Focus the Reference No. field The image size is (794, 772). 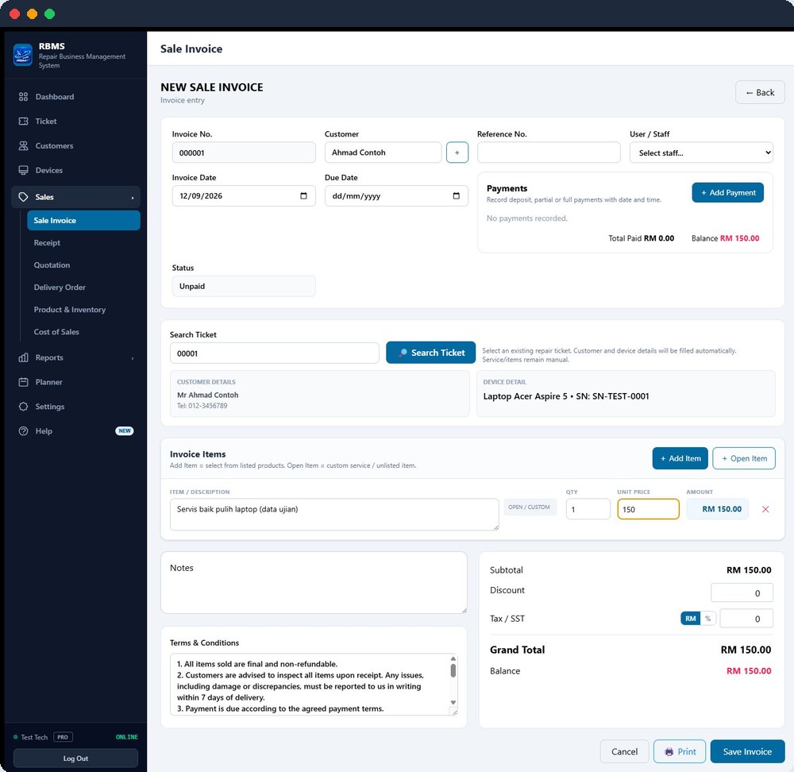click(549, 152)
